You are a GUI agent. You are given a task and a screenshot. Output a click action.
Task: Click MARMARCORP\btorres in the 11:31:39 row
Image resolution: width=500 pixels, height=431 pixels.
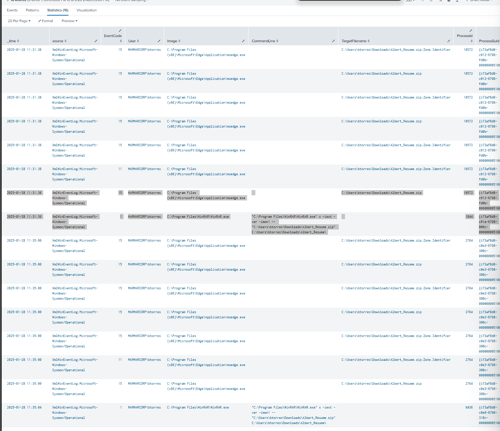[x=145, y=217]
